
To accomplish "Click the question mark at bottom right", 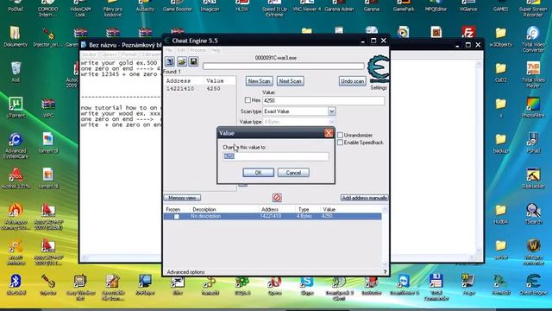I will [x=385, y=272].
